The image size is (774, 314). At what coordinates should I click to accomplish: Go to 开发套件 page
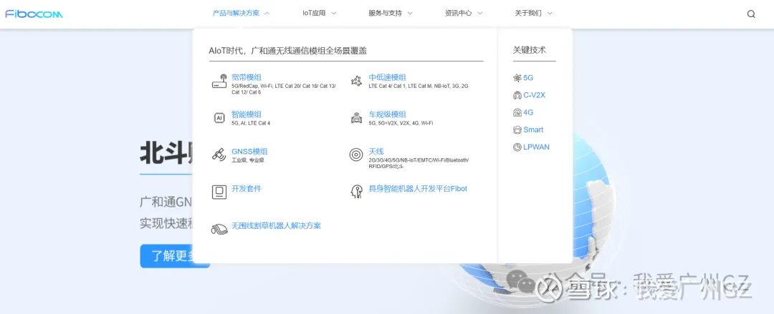pos(247,188)
